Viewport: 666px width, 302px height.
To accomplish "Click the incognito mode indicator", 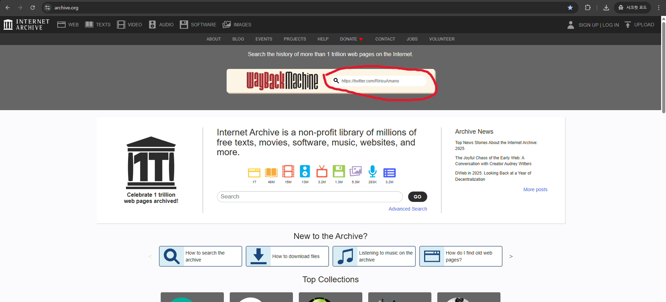I will [x=633, y=8].
